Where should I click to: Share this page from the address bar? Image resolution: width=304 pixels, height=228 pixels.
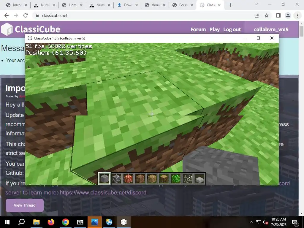click(257, 15)
